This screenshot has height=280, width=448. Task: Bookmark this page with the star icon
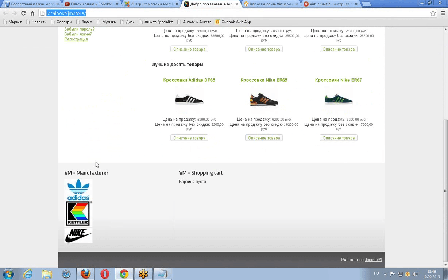click(x=433, y=13)
